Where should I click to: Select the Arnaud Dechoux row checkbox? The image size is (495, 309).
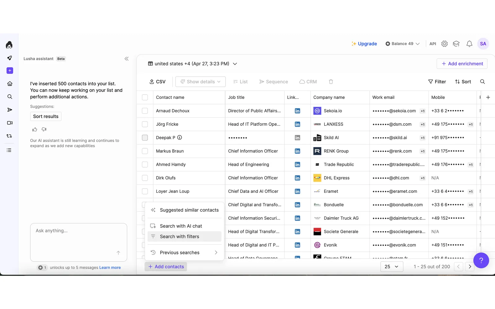[x=145, y=111]
